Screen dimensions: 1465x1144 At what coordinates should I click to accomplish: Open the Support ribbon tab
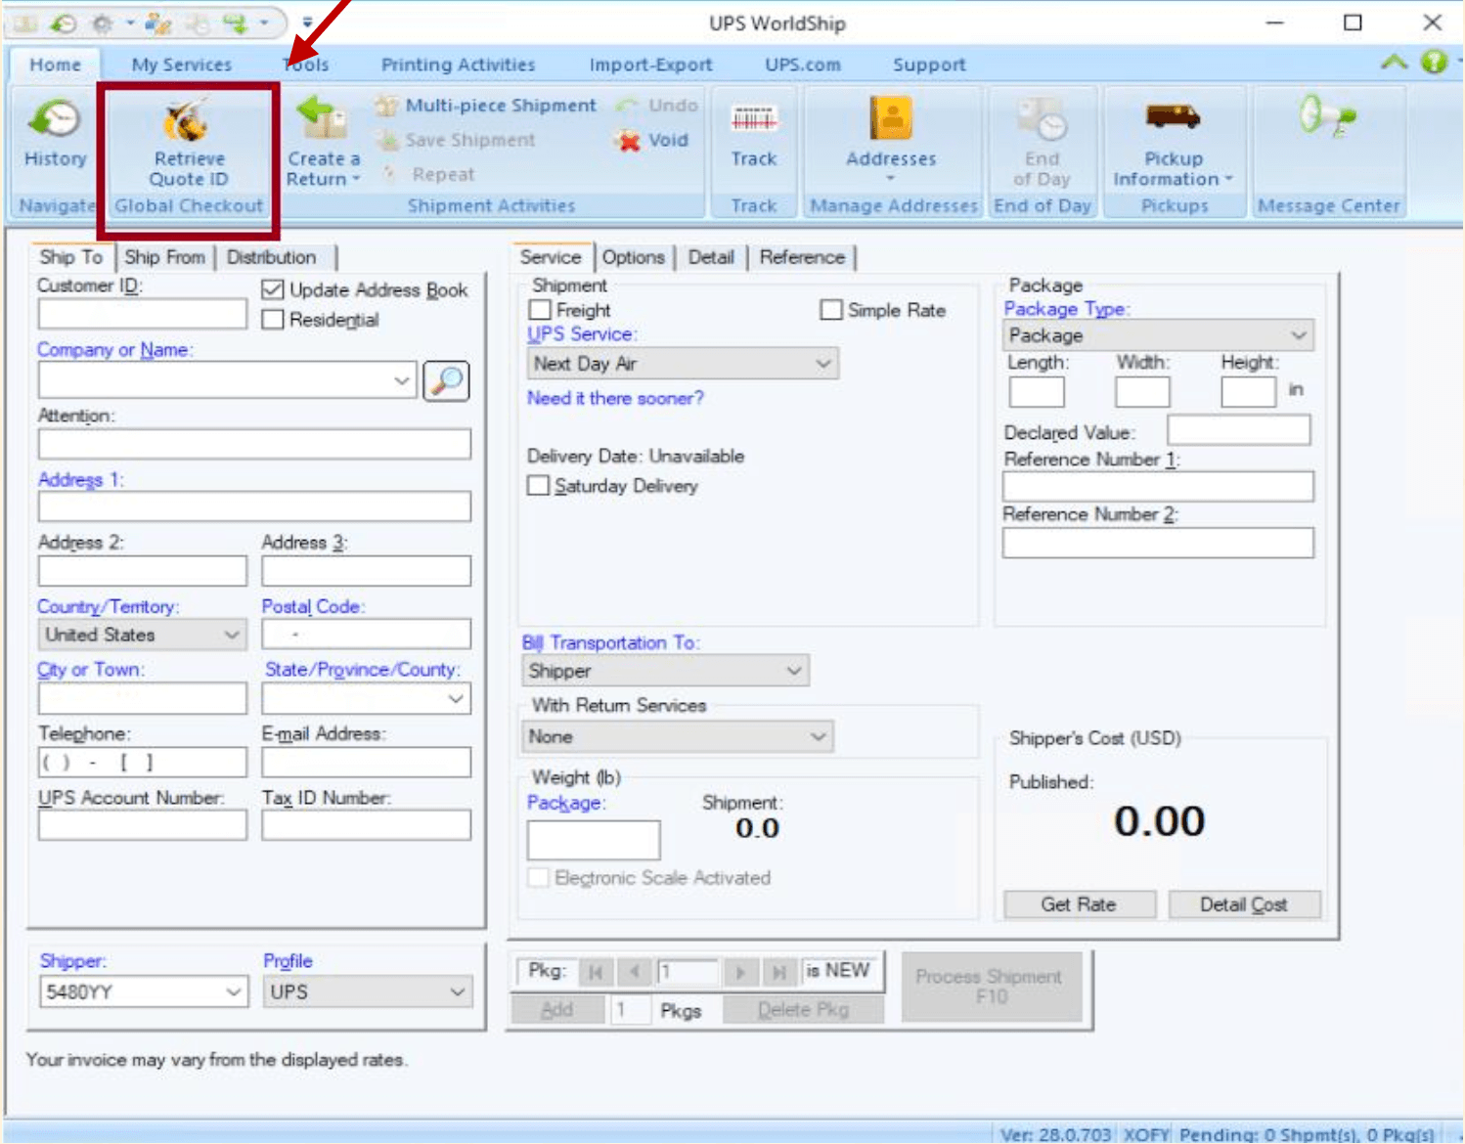(x=929, y=65)
